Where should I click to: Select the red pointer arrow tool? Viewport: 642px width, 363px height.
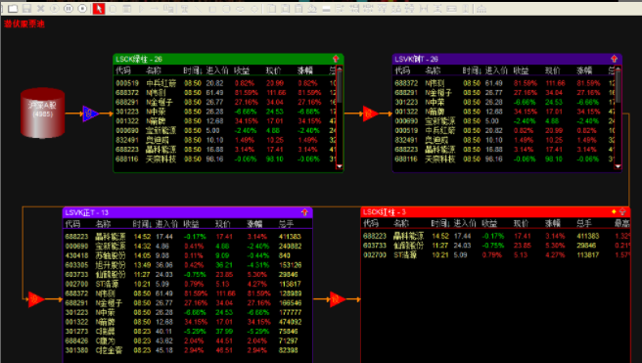pyautogui.click(x=99, y=9)
